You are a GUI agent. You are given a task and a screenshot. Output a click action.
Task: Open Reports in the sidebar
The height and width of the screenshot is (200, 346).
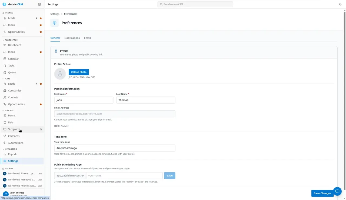tap(22, 154)
